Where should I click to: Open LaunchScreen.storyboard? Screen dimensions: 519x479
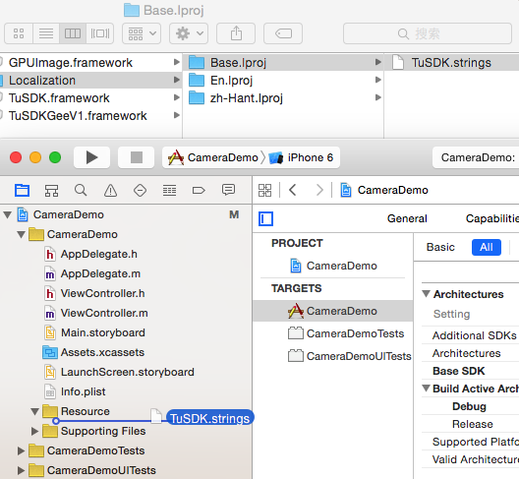[119, 372]
